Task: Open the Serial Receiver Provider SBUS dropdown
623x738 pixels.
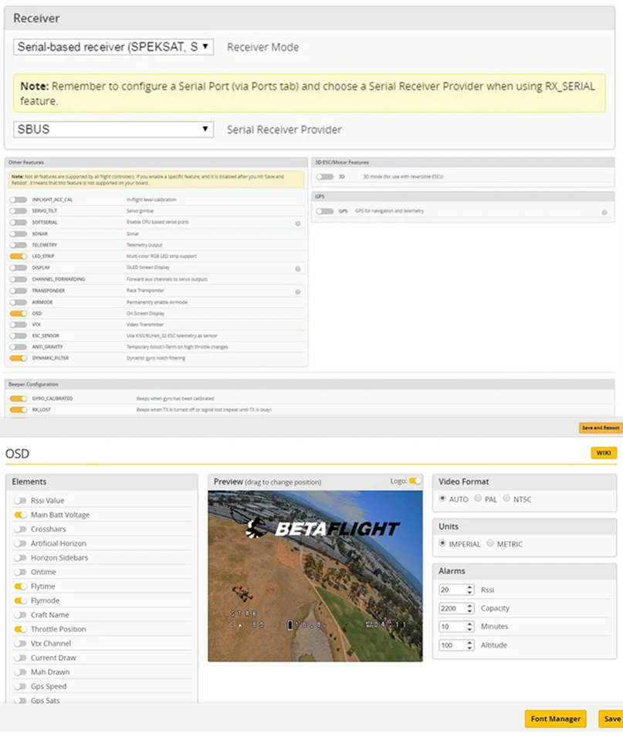Action: pyautogui.click(x=113, y=129)
